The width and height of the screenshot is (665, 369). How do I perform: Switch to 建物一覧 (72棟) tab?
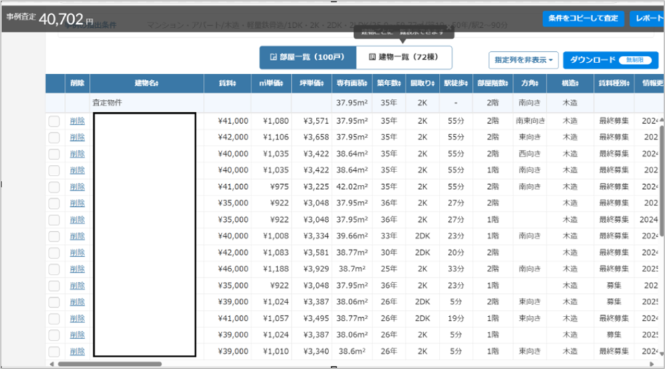pos(404,58)
